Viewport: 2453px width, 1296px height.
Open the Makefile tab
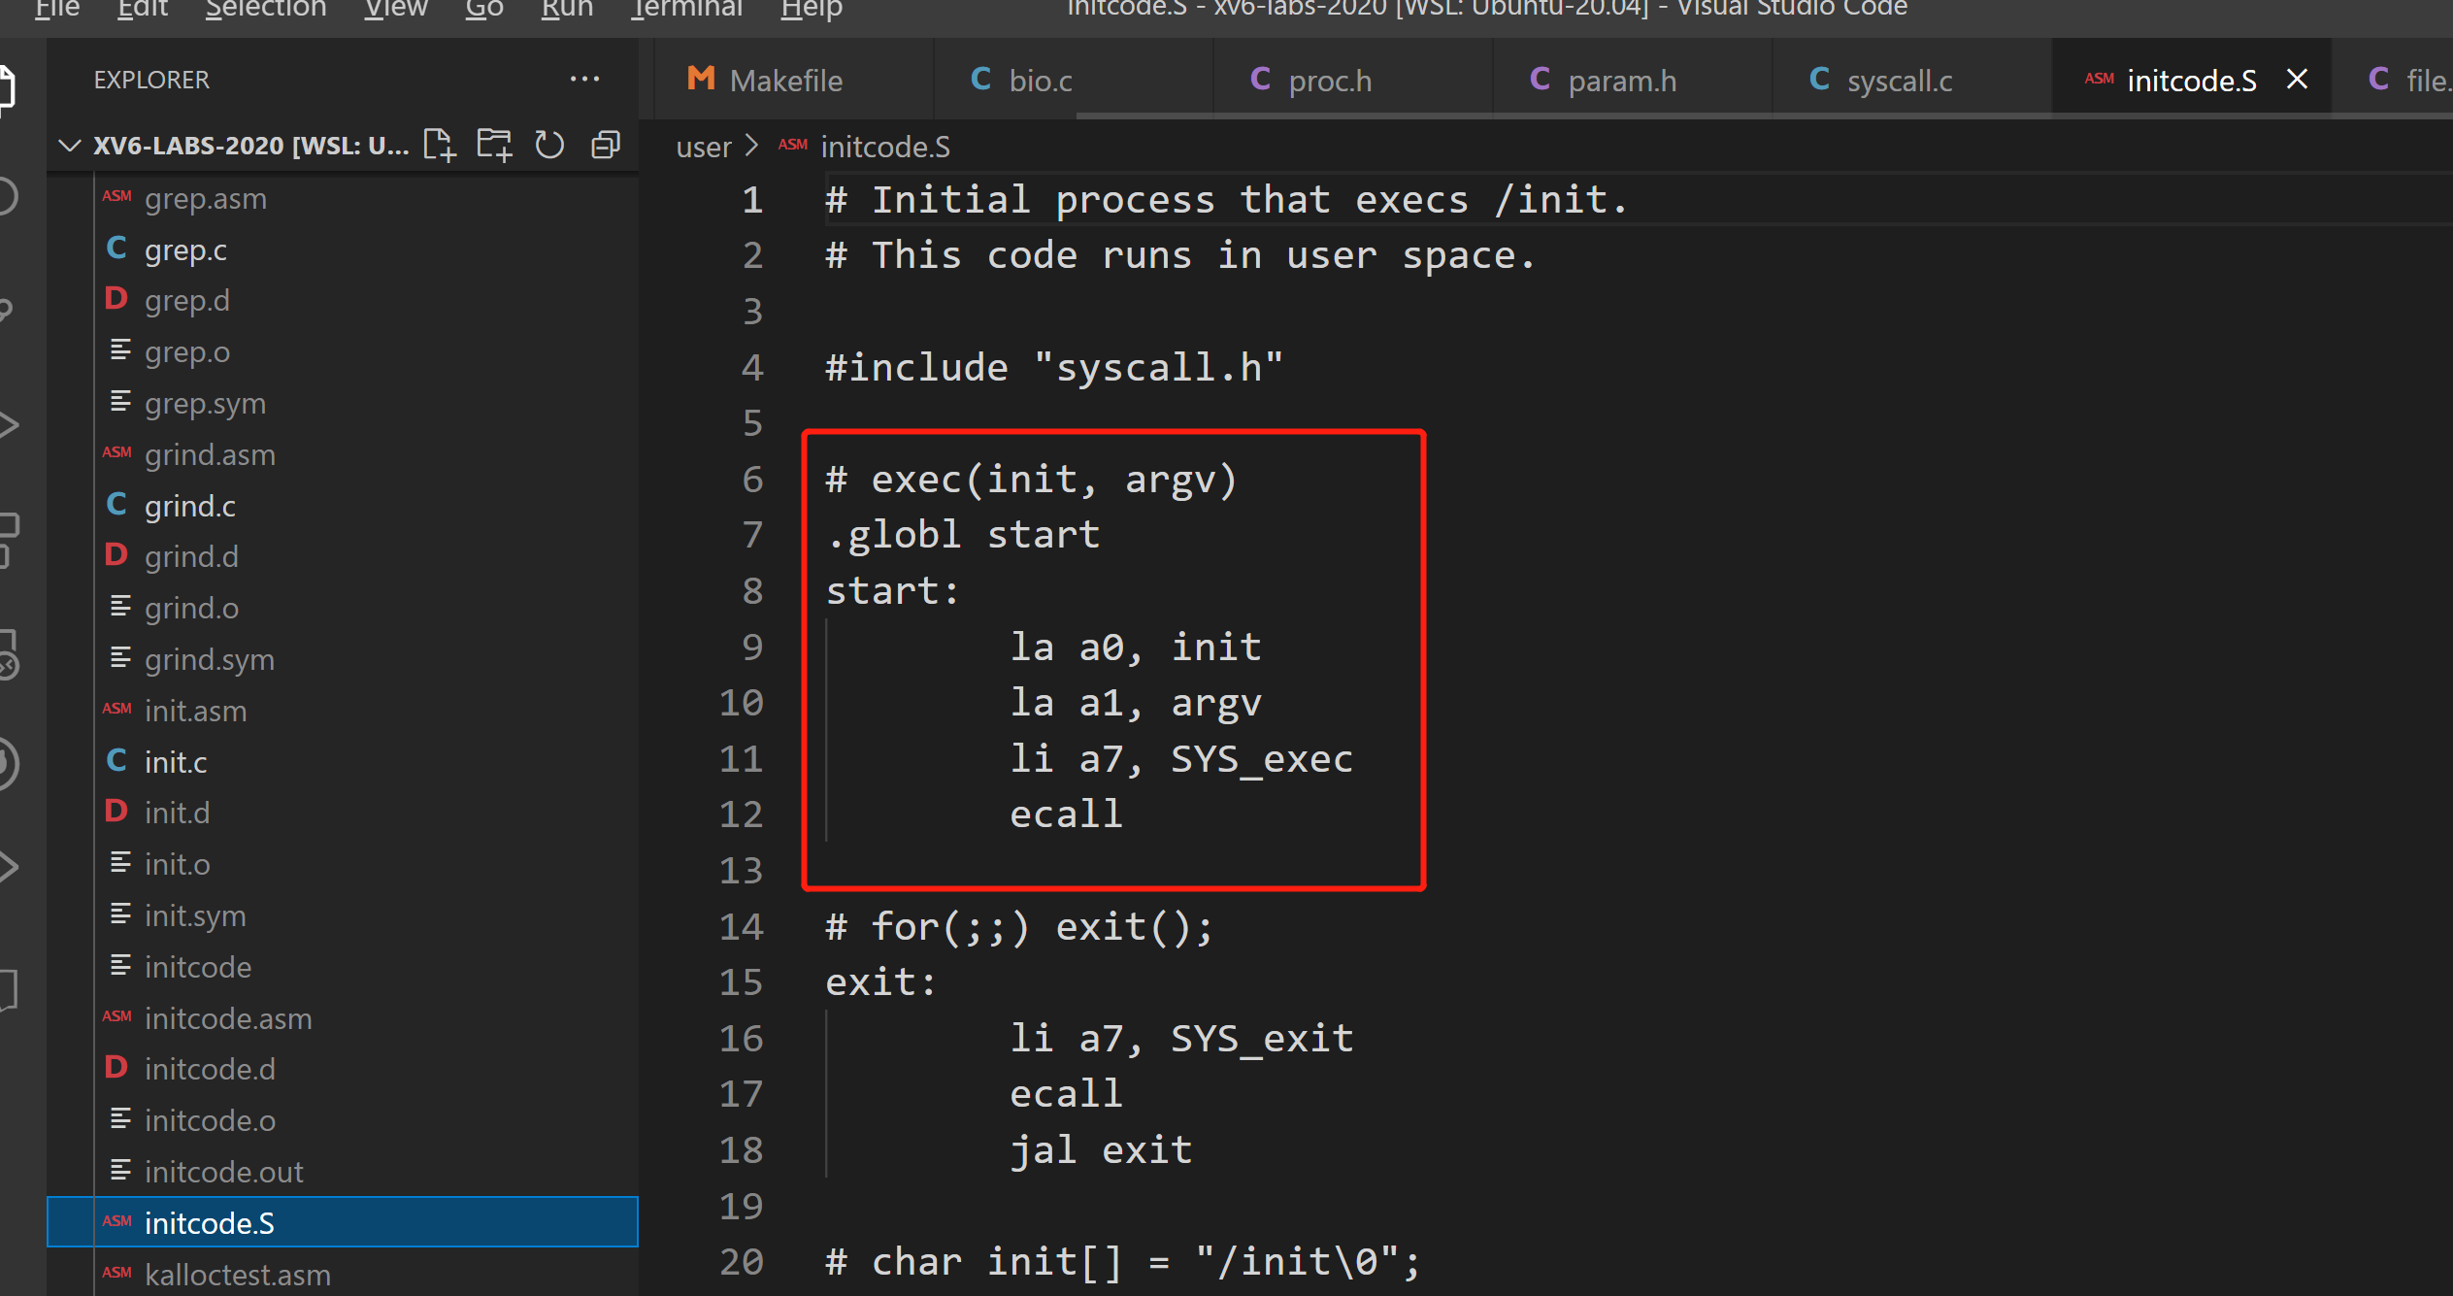tap(784, 81)
